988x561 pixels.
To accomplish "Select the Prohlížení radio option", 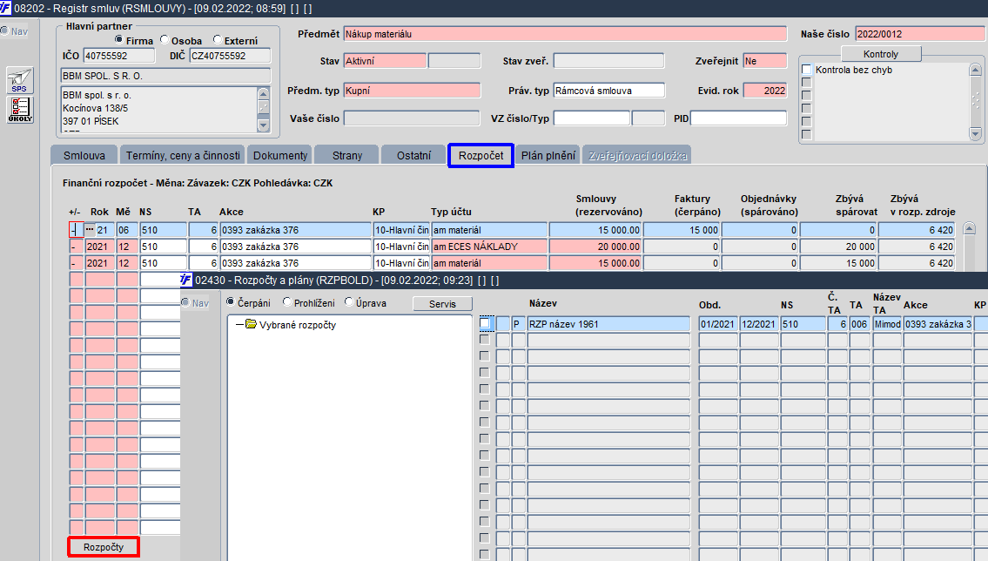I will (x=287, y=302).
